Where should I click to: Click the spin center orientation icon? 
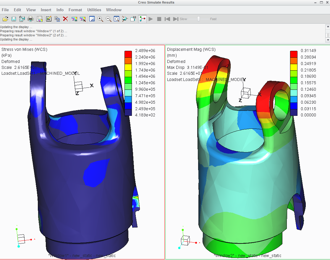[125, 19]
